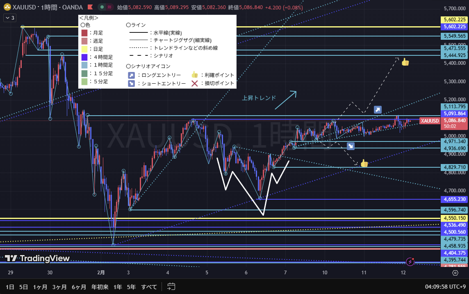Click the upper thumbs-up take-profit icon

[405, 62]
